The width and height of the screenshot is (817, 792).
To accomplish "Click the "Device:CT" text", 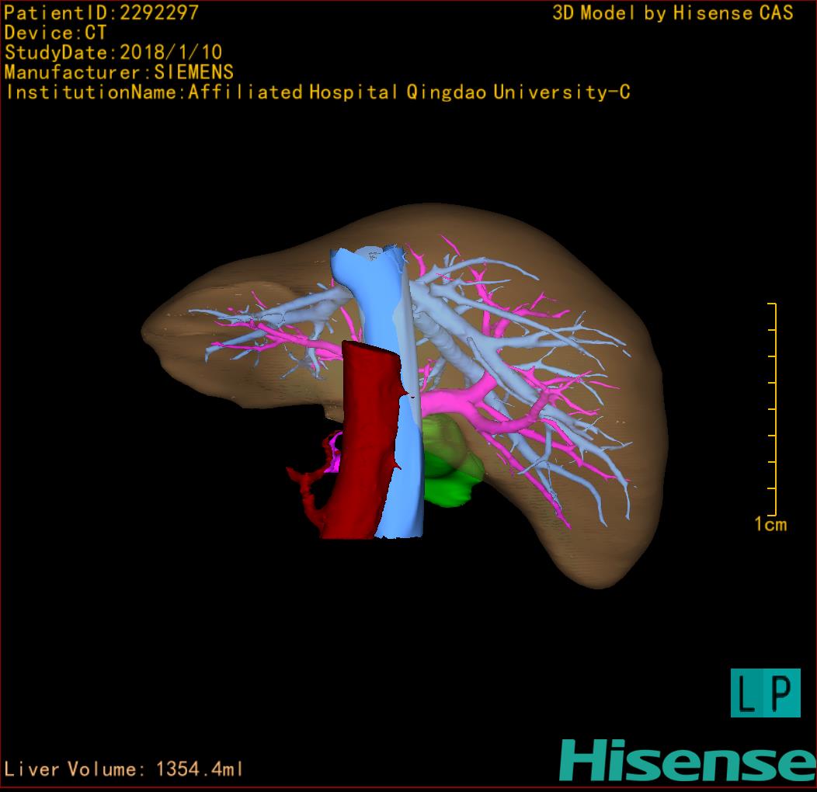I will tap(55, 33).
